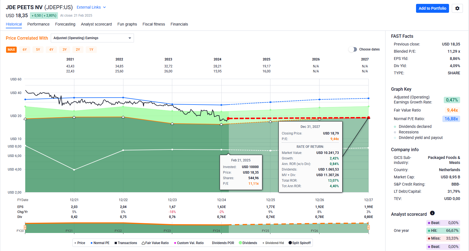Toggle Dividends declared in Graph Key

coord(415,126)
